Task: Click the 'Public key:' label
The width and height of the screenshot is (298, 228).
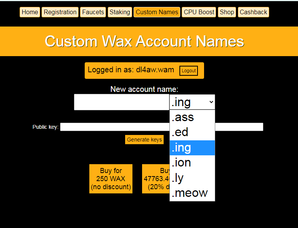Action: click(x=45, y=127)
